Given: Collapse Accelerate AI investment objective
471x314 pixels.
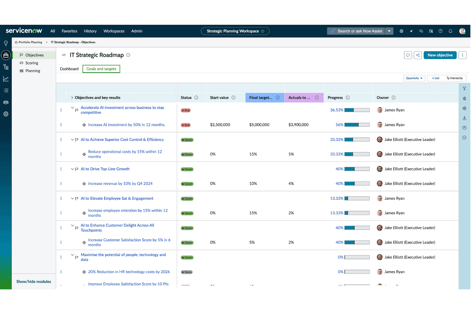Looking at the screenshot, I should pos(72,108).
